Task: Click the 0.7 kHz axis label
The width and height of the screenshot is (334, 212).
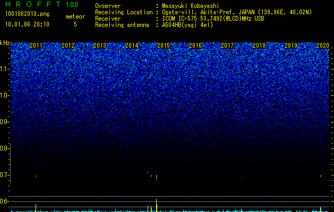Action: (4, 175)
